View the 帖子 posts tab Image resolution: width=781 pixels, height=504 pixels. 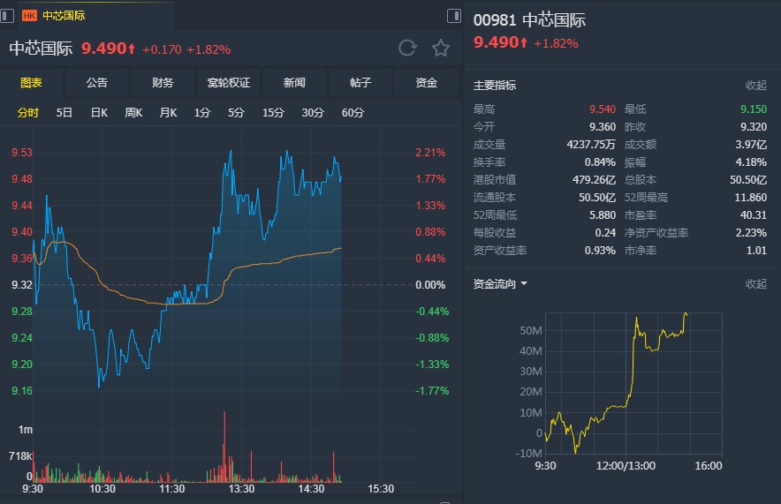[360, 83]
